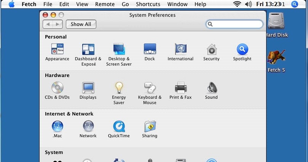Open the Go menu
Screen dimensions: 308x162
click(125, 4)
